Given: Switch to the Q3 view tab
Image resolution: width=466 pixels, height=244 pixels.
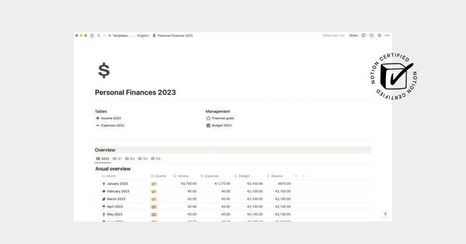Looking at the screenshot, I should click(143, 159).
